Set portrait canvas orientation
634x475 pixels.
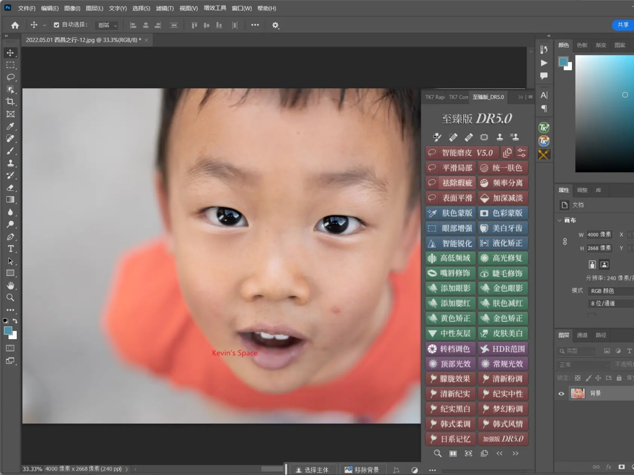click(x=592, y=264)
